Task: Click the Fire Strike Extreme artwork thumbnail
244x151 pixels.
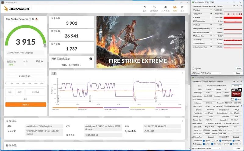Action: 141,42
